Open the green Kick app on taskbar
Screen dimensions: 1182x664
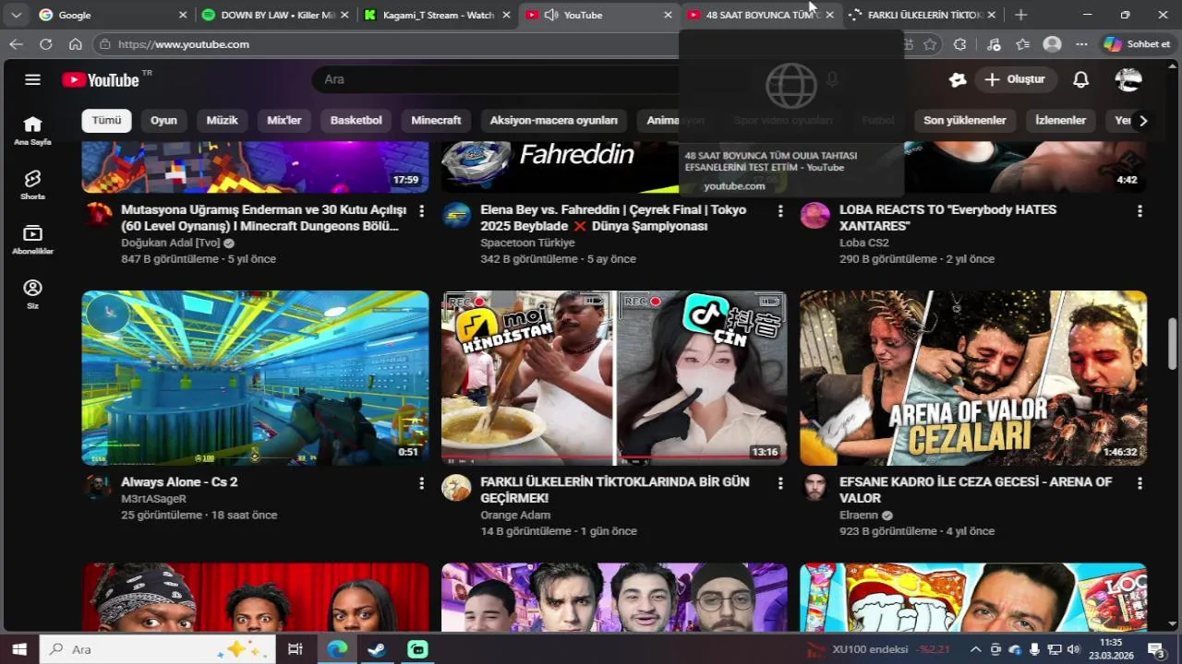coord(417,649)
